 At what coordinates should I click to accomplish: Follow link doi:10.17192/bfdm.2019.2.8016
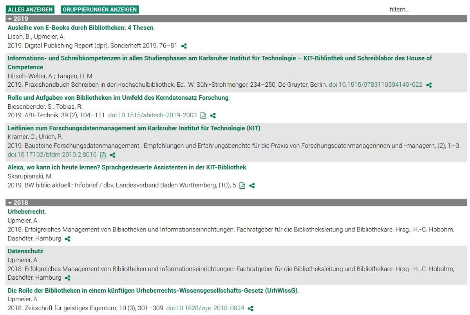pyautogui.click(x=52, y=155)
